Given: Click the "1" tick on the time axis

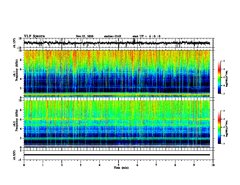Looking at the screenshot, I should coord(43,165).
